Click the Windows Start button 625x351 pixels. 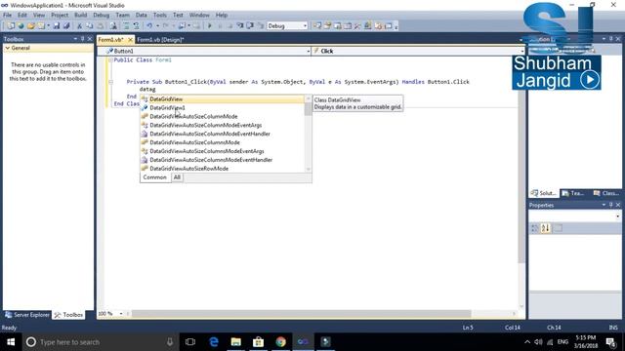click(11, 342)
